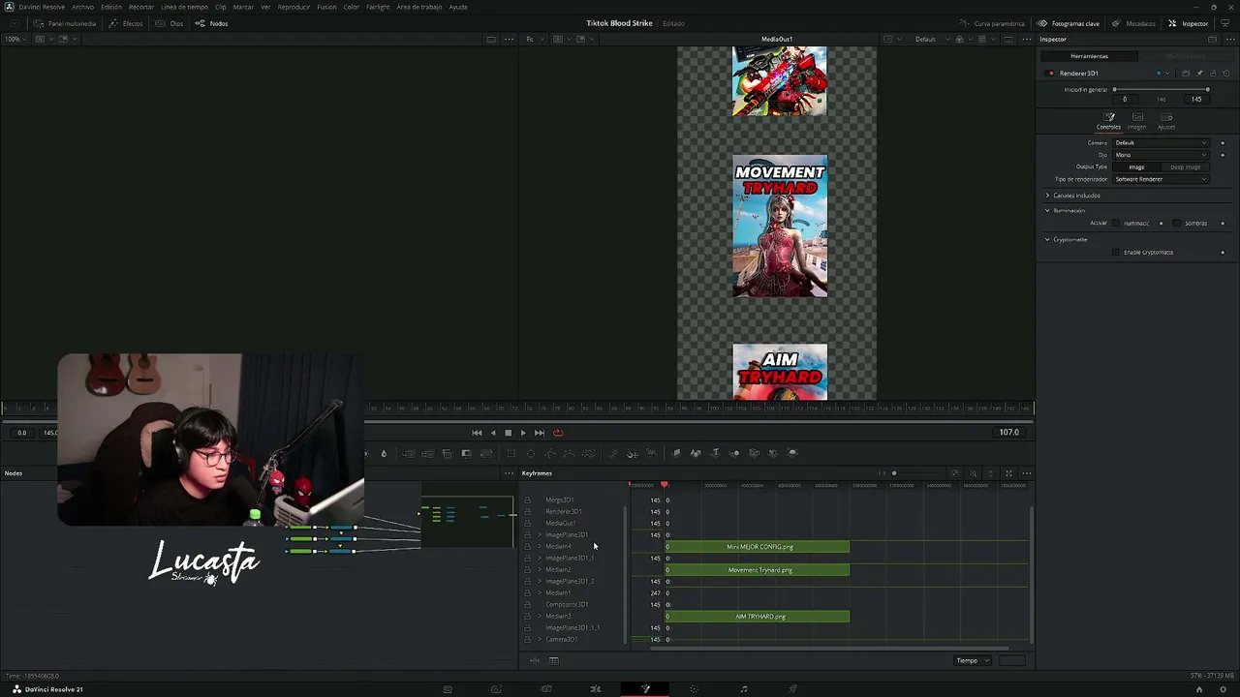The height and width of the screenshot is (697, 1240).
Task: Open the Reproducir menu
Action: [x=294, y=7]
